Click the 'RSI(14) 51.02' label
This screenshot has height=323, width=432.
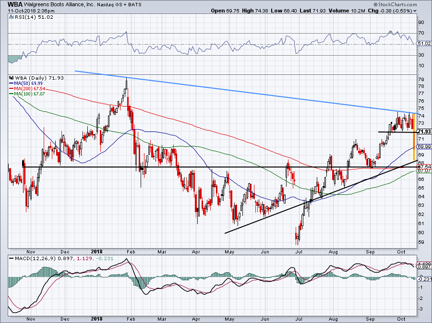[34, 17]
